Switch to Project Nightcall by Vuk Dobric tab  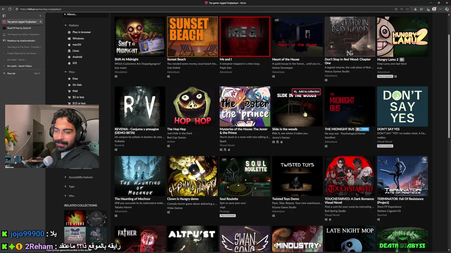click(22, 53)
